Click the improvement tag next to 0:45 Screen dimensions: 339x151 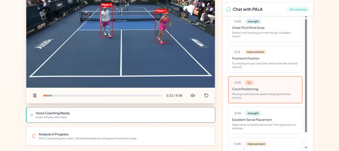pos(256,144)
